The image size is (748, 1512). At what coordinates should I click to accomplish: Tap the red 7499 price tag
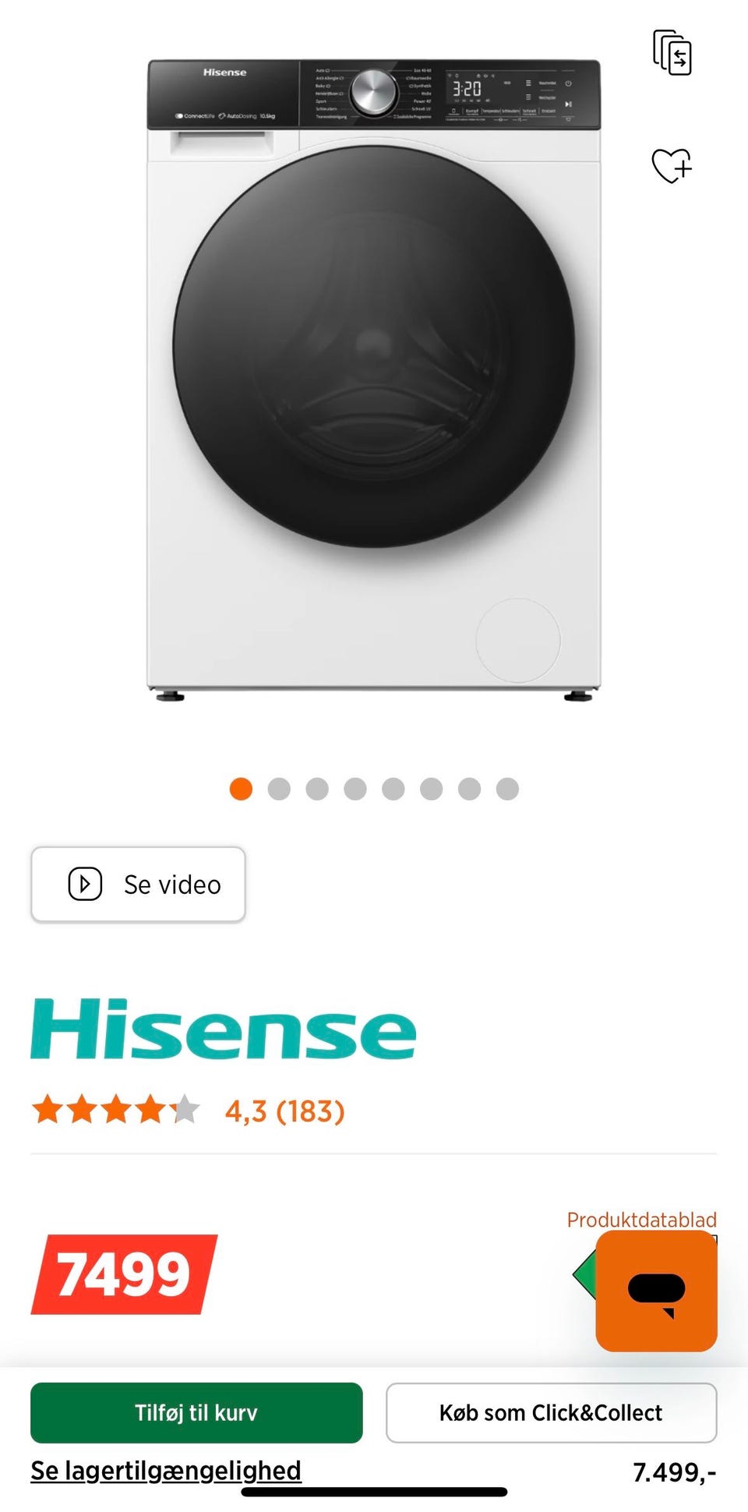[x=125, y=1274]
